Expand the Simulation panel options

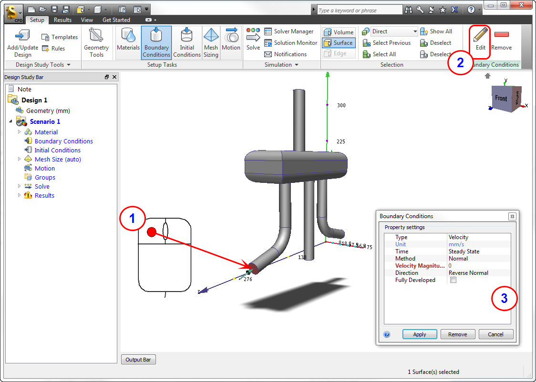[282, 64]
